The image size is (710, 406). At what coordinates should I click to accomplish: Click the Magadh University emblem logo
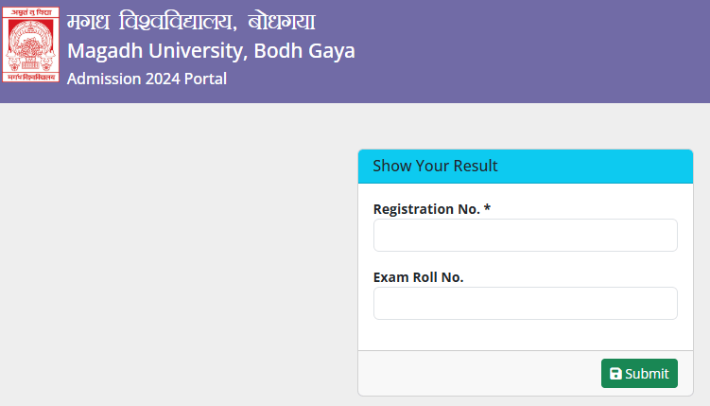pos(31,44)
